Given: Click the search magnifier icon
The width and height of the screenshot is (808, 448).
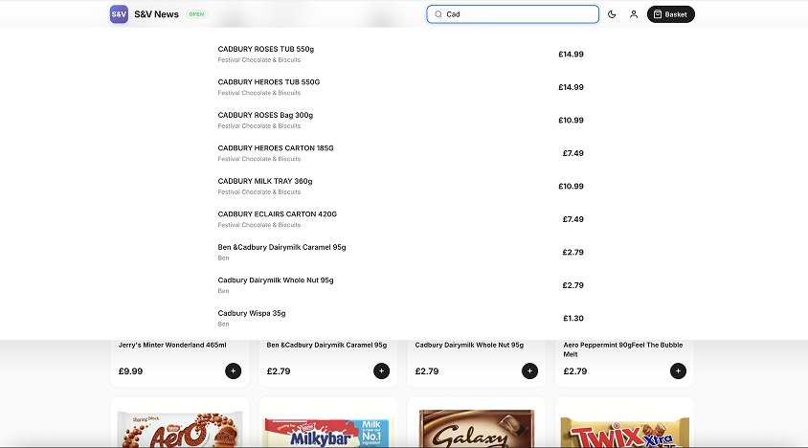Looking at the screenshot, I should point(438,14).
